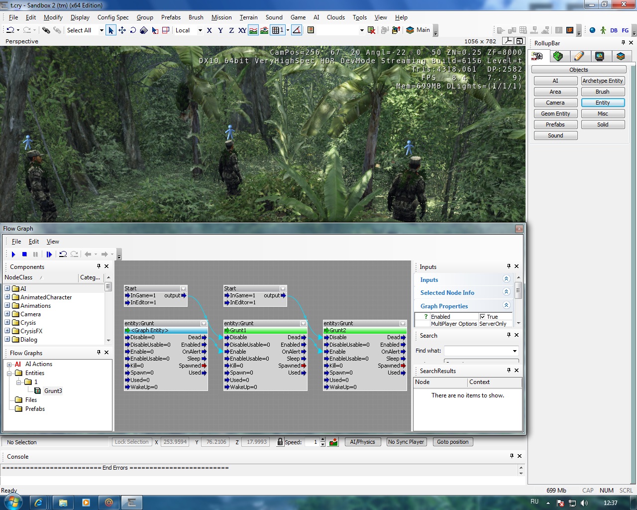Toggle the Enabled True checkbox
The width and height of the screenshot is (637, 510).
point(482,317)
